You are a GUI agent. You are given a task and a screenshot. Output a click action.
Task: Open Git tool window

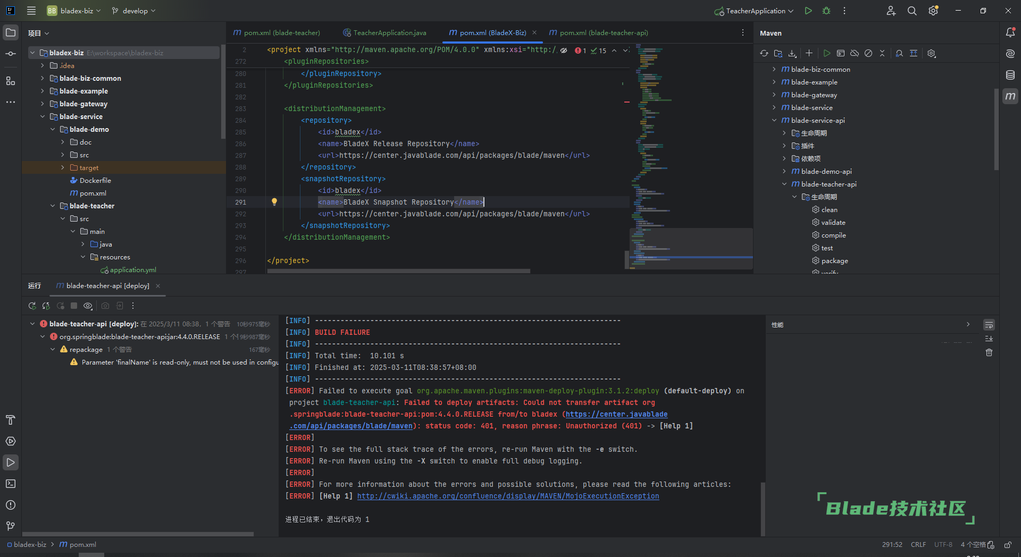(11, 526)
